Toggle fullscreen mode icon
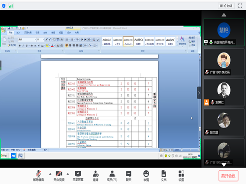 point(240,6)
